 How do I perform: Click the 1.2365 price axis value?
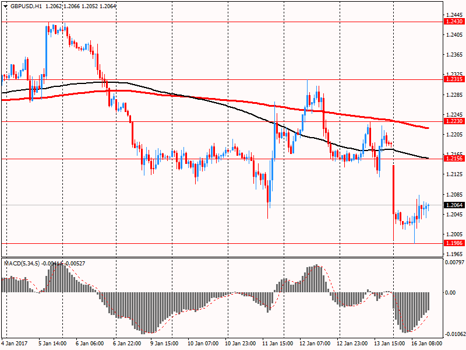click(454, 55)
